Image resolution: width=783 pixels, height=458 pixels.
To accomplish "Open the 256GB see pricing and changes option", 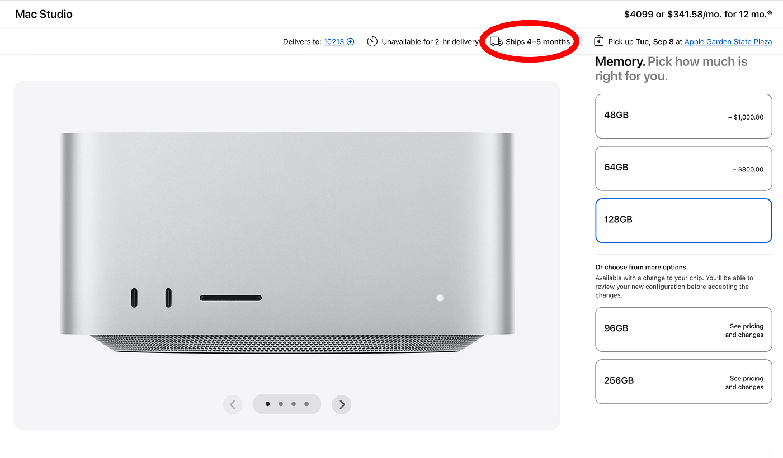I will pyautogui.click(x=683, y=381).
